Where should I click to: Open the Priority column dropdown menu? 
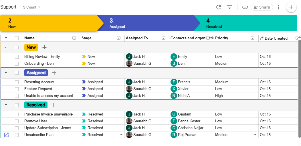click(253, 38)
